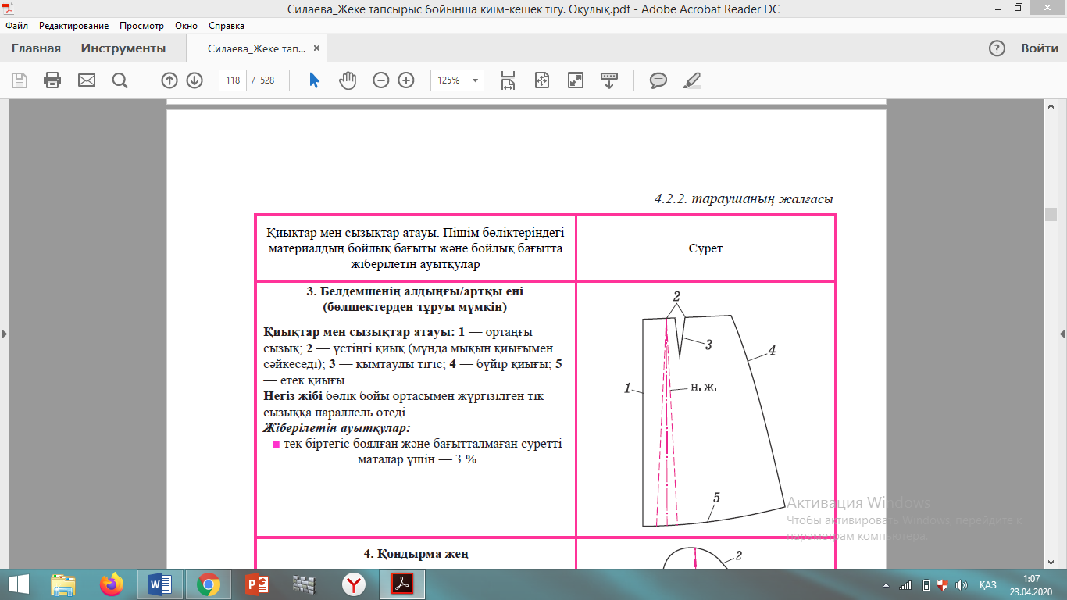Click the Войти sign-in button
1067x600 pixels.
tap(1040, 48)
